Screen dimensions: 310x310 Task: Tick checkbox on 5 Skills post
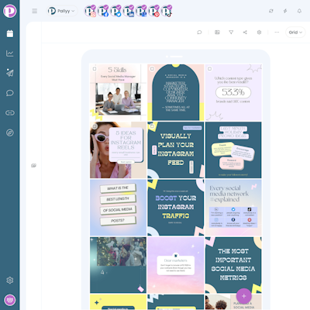(95, 69)
